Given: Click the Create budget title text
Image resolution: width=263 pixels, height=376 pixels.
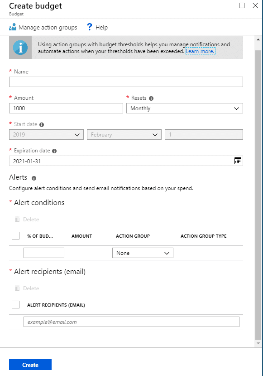Looking at the screenshot, I should (x=35, y=6).
